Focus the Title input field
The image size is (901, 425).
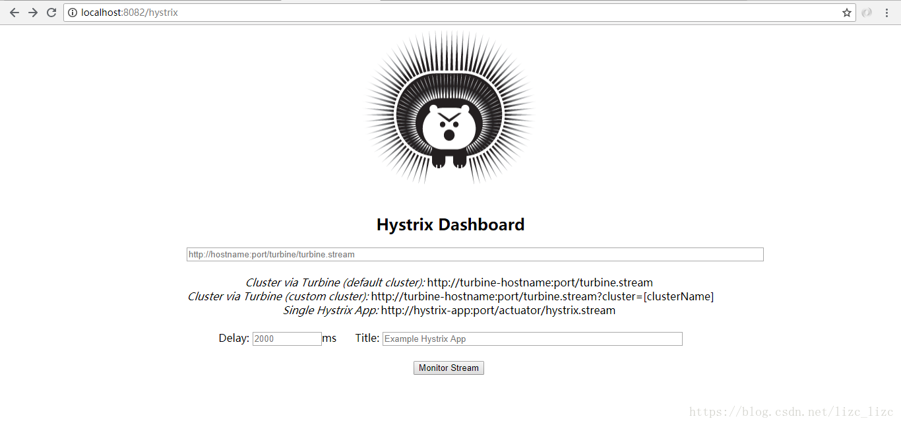[x=532, y=339]
